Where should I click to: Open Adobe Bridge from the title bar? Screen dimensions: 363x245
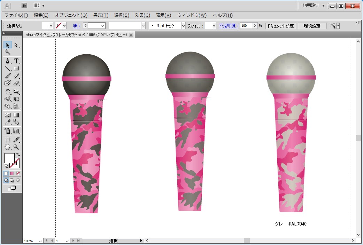coord(24,5)
